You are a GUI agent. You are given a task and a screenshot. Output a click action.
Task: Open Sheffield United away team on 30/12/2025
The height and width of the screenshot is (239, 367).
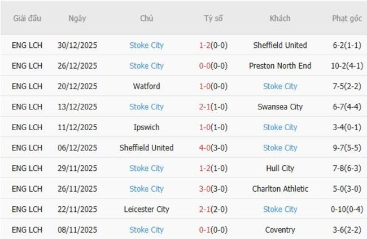279,45
